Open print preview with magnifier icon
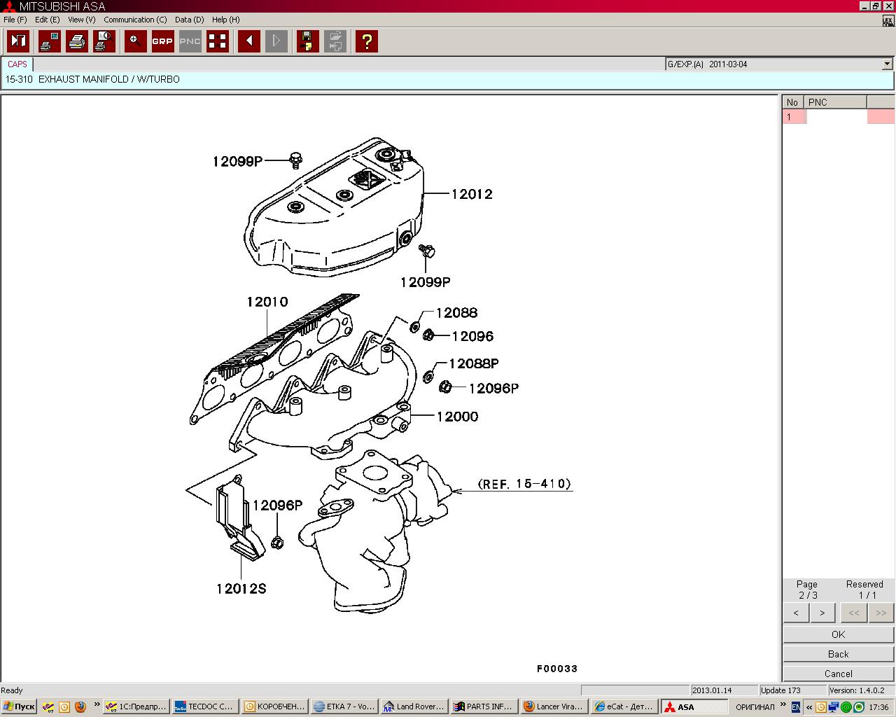This screenshot has width=896, height=717. (x=104, y=41)
